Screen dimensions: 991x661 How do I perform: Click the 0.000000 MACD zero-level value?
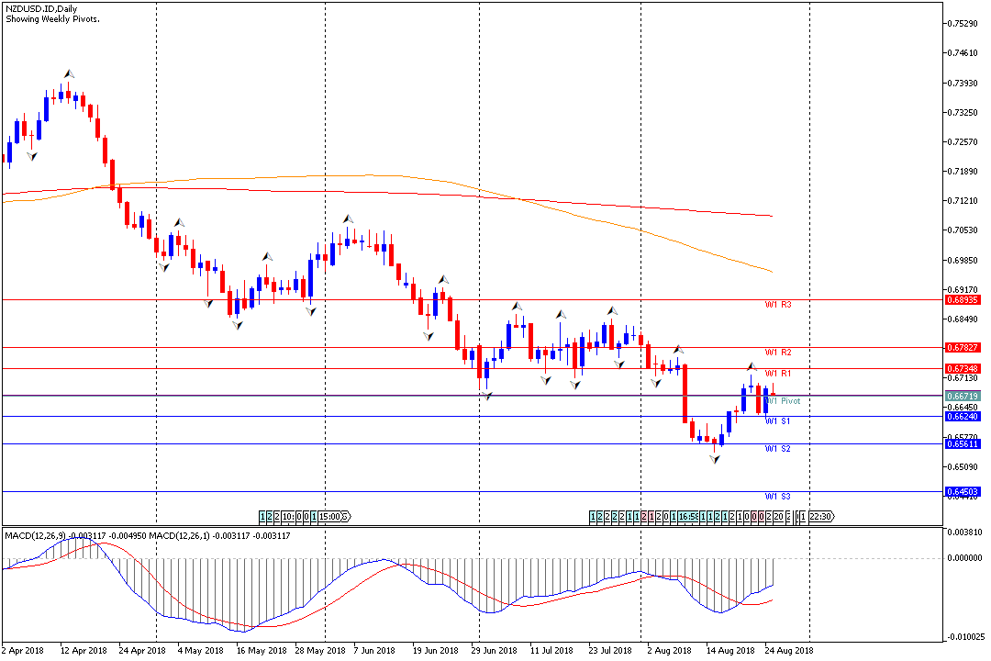[x=964, y=558]
